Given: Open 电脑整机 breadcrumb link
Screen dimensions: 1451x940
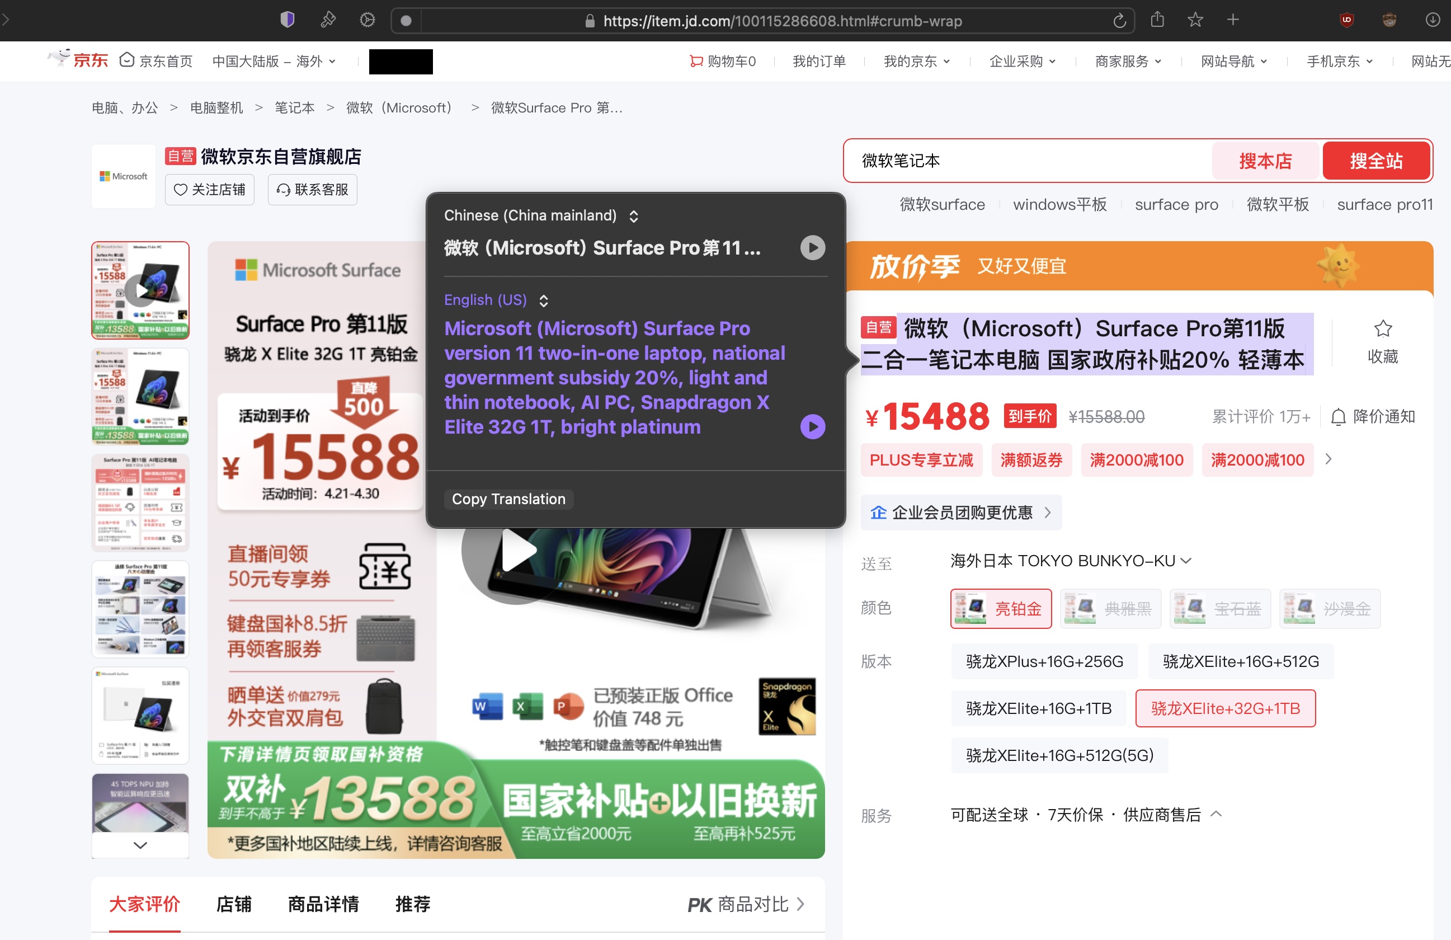Looking at the screenshot, I should pos(216,108).
